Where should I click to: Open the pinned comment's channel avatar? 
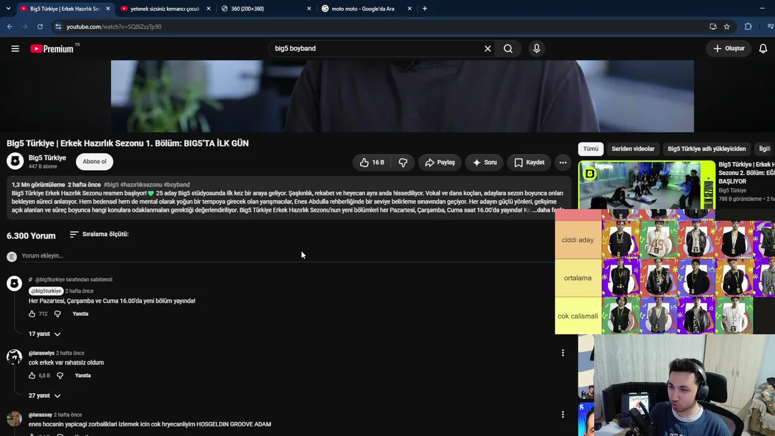[x=14, y=283]
